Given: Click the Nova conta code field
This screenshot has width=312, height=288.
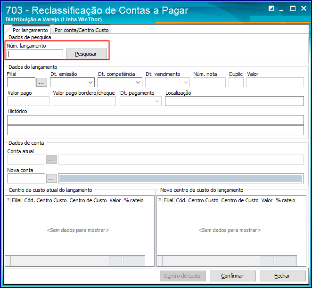Looking at the screenshot, I should [26, 178].
